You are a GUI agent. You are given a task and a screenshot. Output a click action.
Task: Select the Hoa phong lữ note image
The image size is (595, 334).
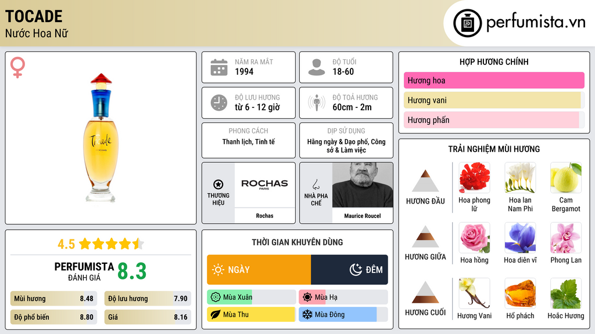474,177
